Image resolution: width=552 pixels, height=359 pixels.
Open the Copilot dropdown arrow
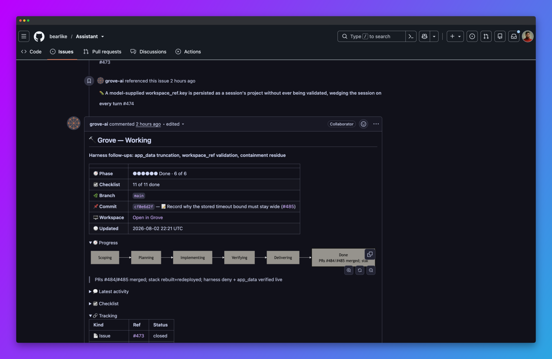pyautogui.click(x=434, y=36)
